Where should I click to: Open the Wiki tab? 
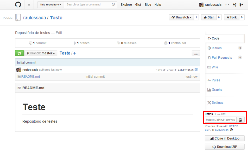point(213,67)
